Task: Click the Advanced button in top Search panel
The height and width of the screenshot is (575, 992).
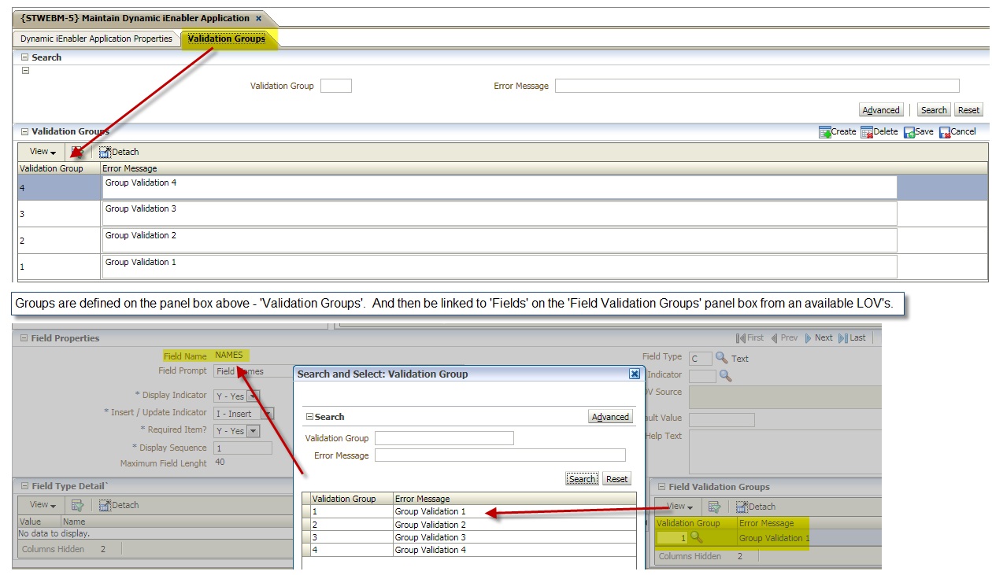Action: pyautogui.click(x=880, y=110)
